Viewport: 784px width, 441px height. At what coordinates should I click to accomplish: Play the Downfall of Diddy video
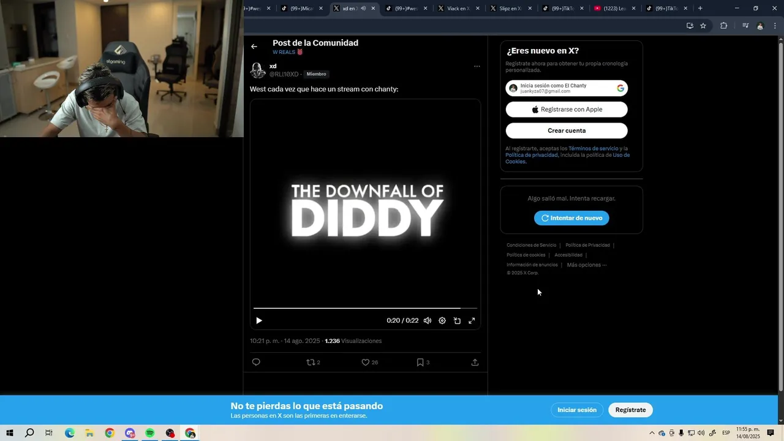tap(259, 320)
